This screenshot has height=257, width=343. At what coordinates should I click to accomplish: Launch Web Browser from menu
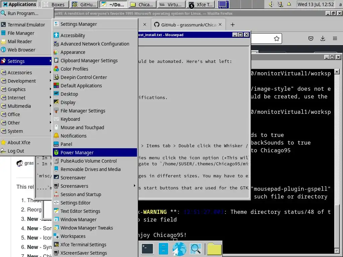click(x=26, y=50)
